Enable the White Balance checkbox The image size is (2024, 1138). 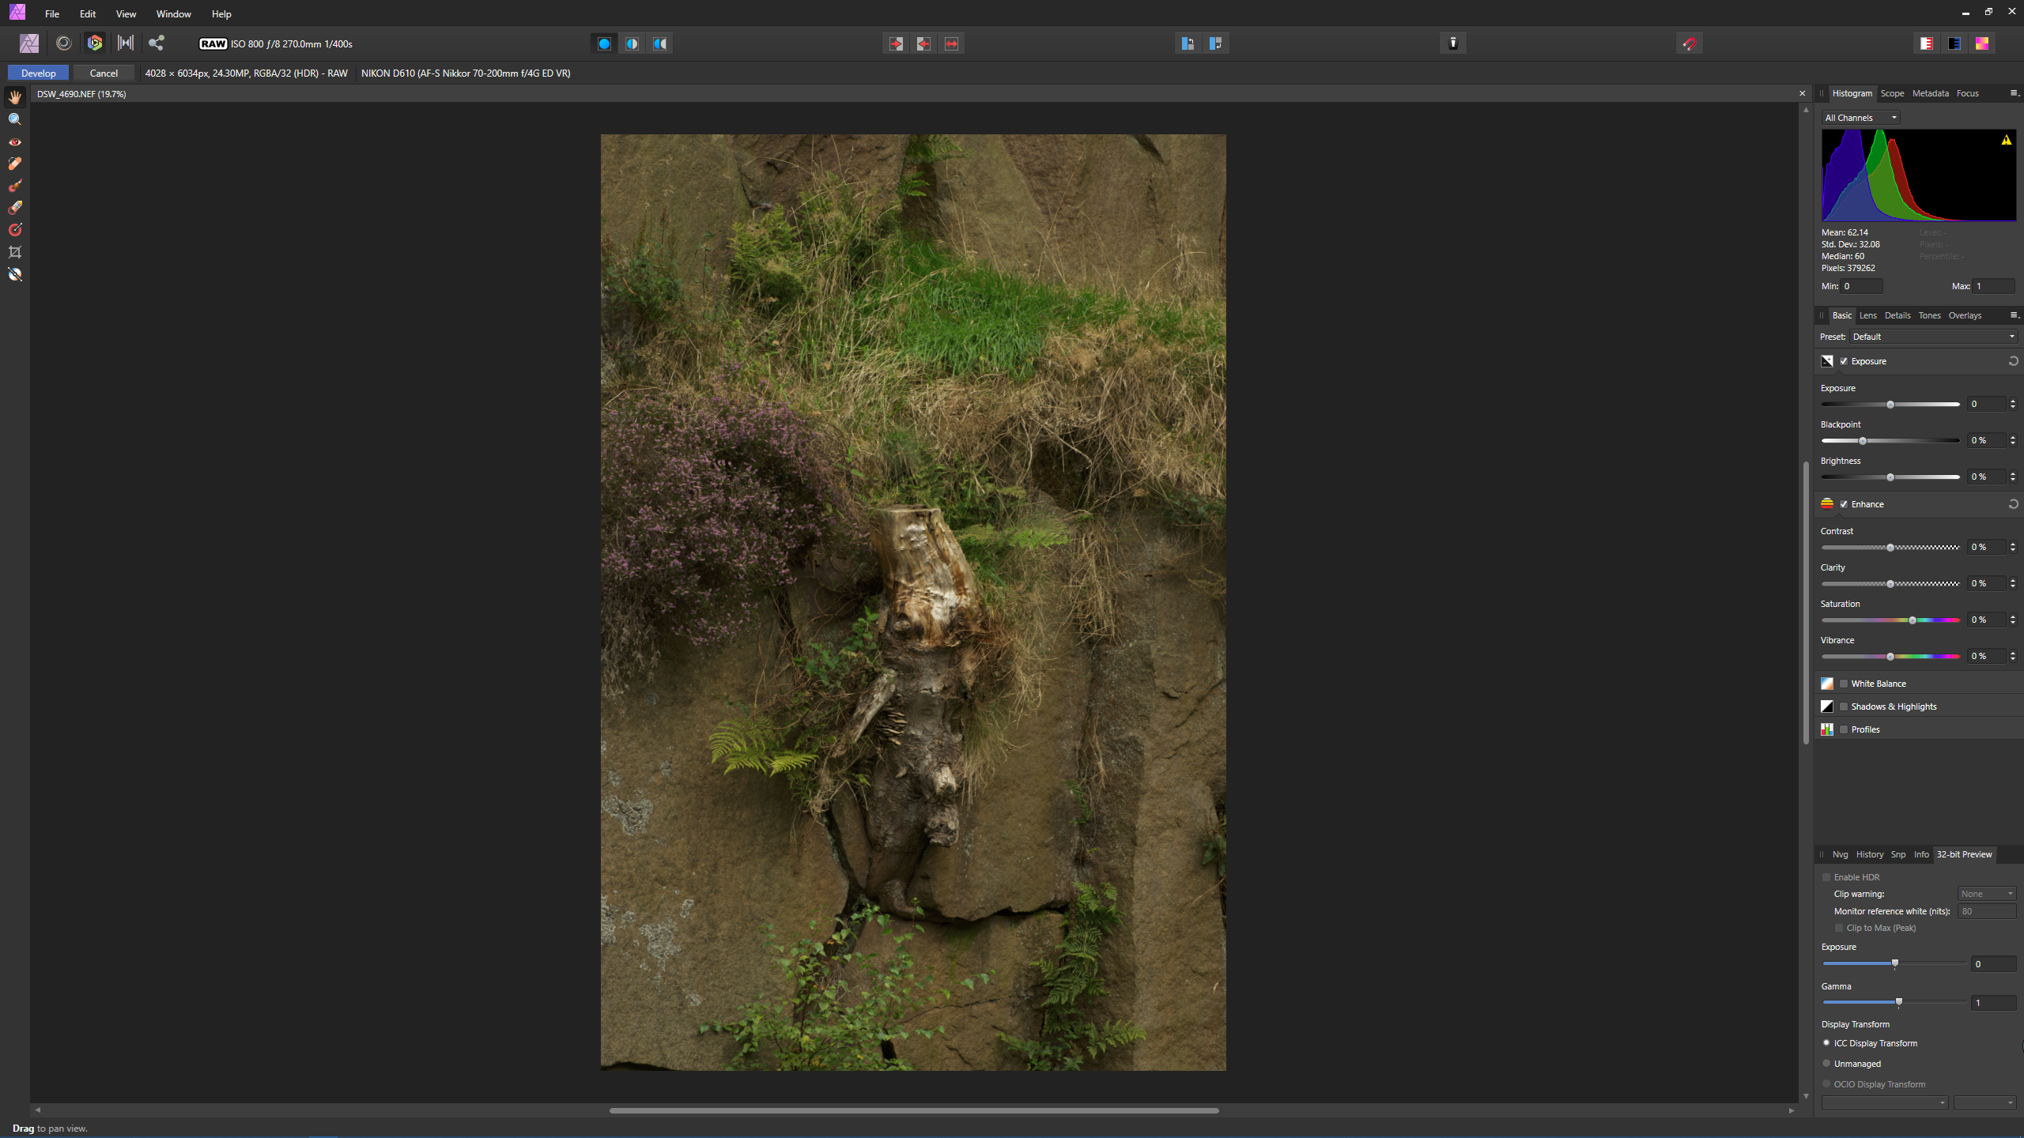tap(1844, 684)
